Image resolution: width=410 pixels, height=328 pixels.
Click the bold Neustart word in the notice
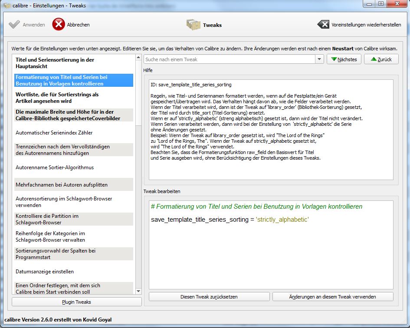343,49
